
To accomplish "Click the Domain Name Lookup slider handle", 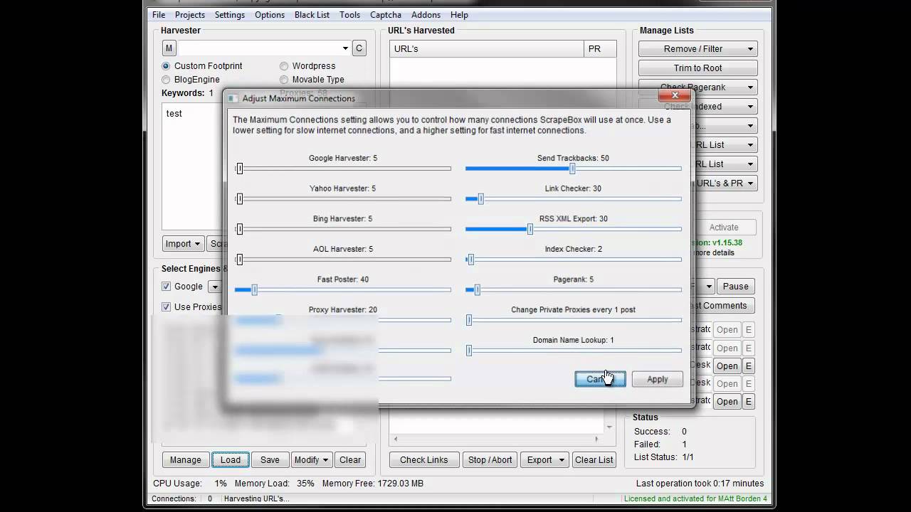I will click(x=469, y=351).
